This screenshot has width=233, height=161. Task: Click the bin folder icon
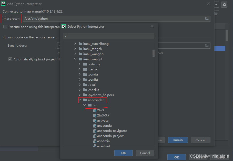pos(90,105)
